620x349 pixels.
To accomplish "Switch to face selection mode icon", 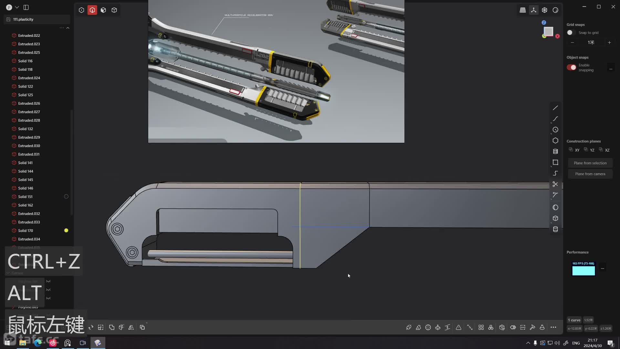I will point(103,10).
